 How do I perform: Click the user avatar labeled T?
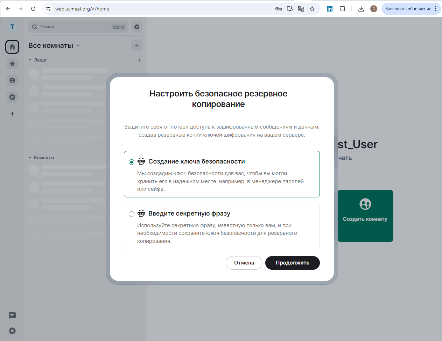click(x=12, y=27)
